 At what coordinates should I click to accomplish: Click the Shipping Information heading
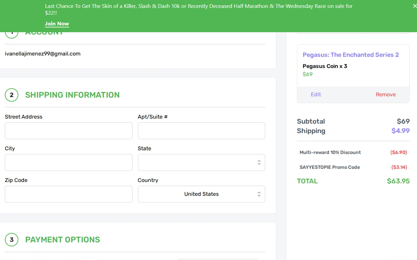coord(72,95)
